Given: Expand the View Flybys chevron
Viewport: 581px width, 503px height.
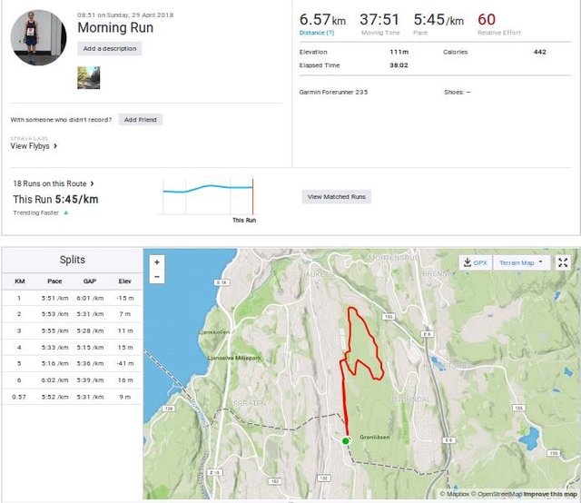Looking at the screenshot, I should click(x=55, y=145).
